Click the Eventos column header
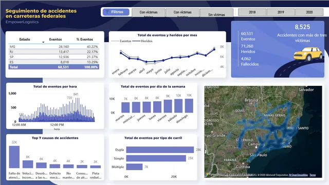This screenshot has width=329, height=185. click(x=56, y=40)
